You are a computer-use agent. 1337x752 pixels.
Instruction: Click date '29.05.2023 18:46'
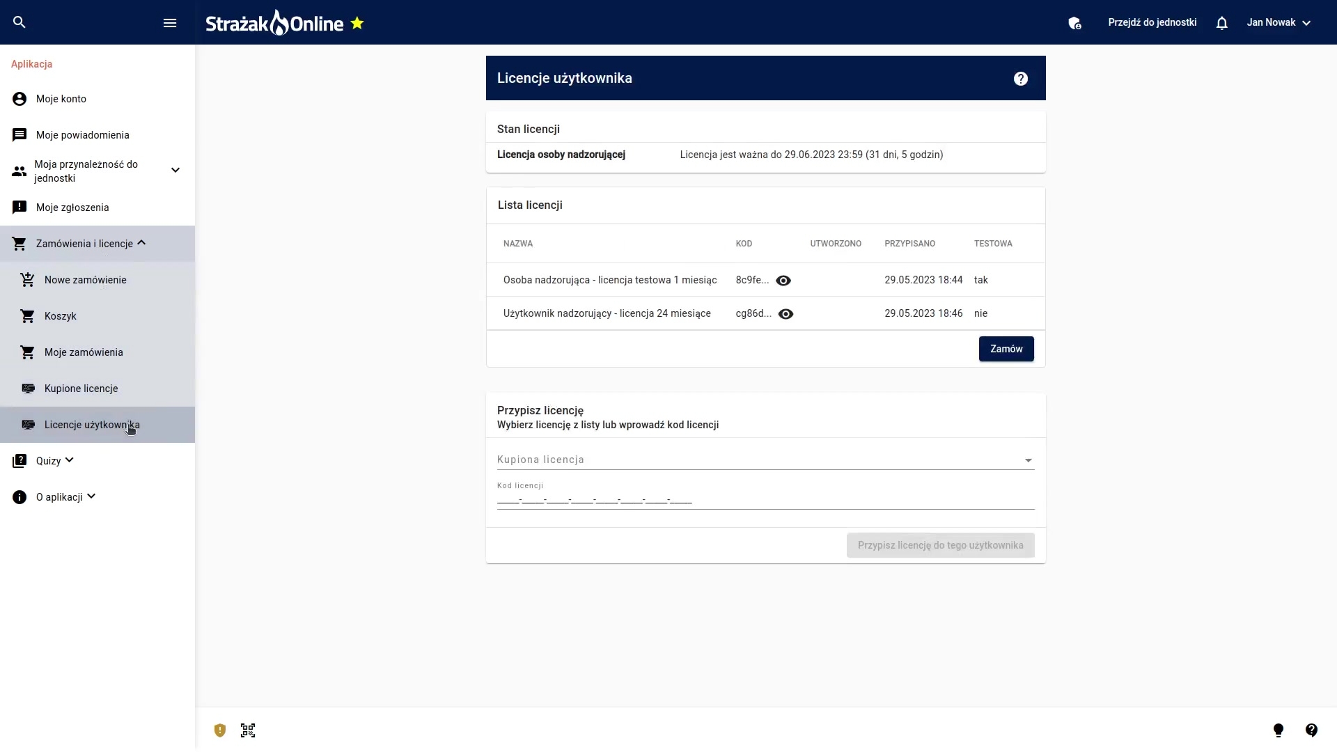click(x=923, y=313)
